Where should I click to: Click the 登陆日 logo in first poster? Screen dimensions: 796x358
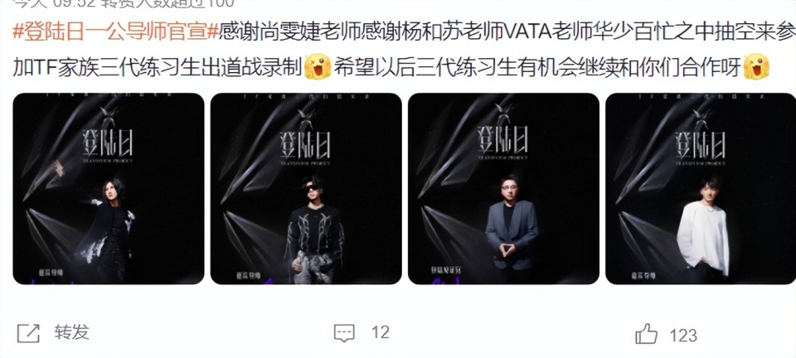coord(107,143)
